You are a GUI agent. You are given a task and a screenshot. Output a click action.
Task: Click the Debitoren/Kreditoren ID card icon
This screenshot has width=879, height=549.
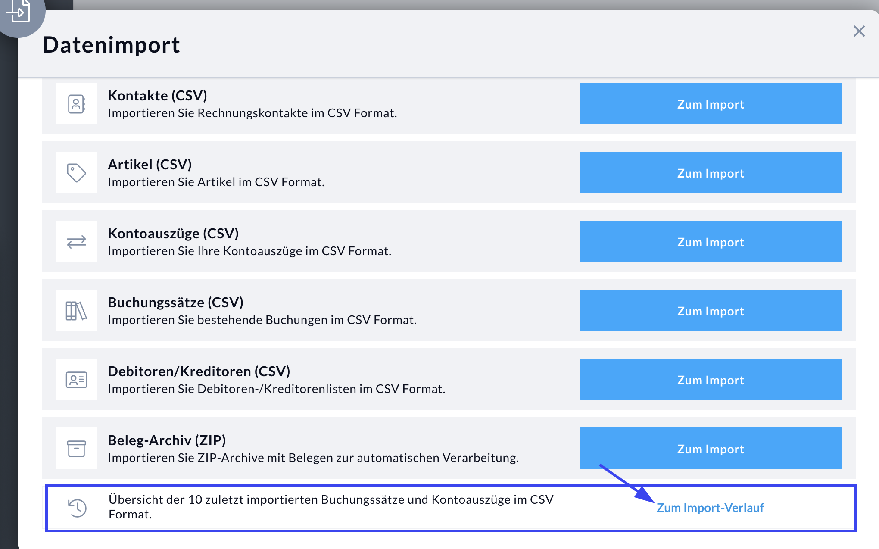tap(76, 380)
